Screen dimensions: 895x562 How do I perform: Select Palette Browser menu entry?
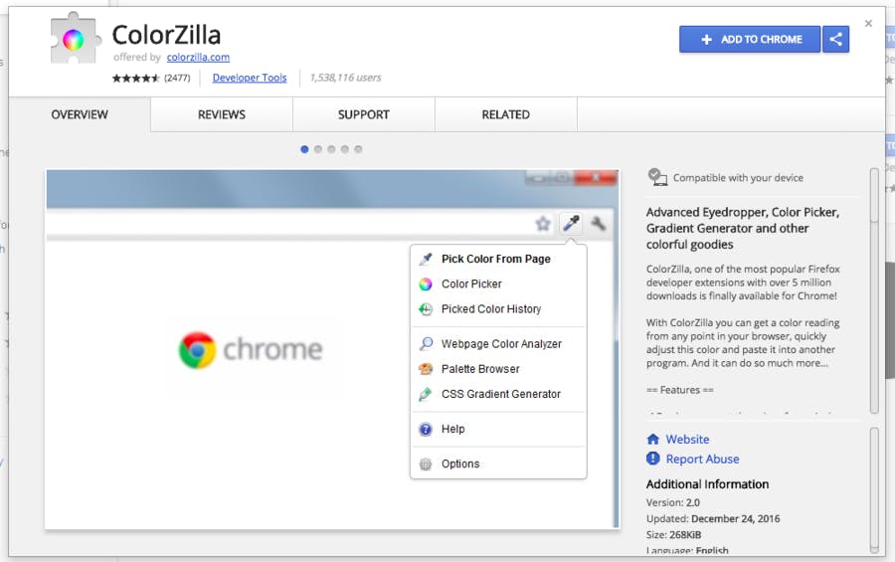(480, 369)
